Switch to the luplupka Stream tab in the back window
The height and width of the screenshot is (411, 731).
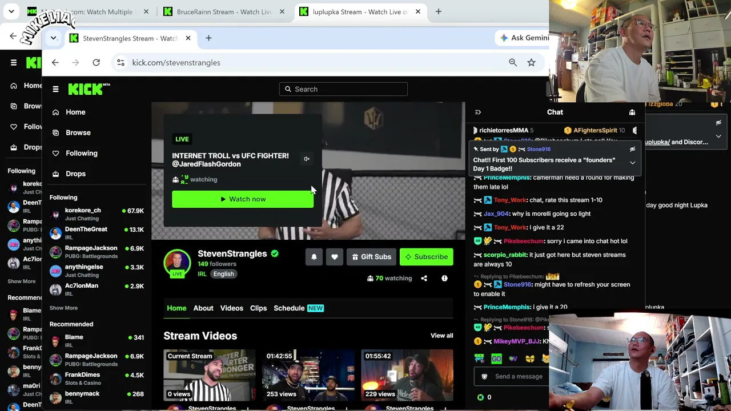click(x=360, y=11)
